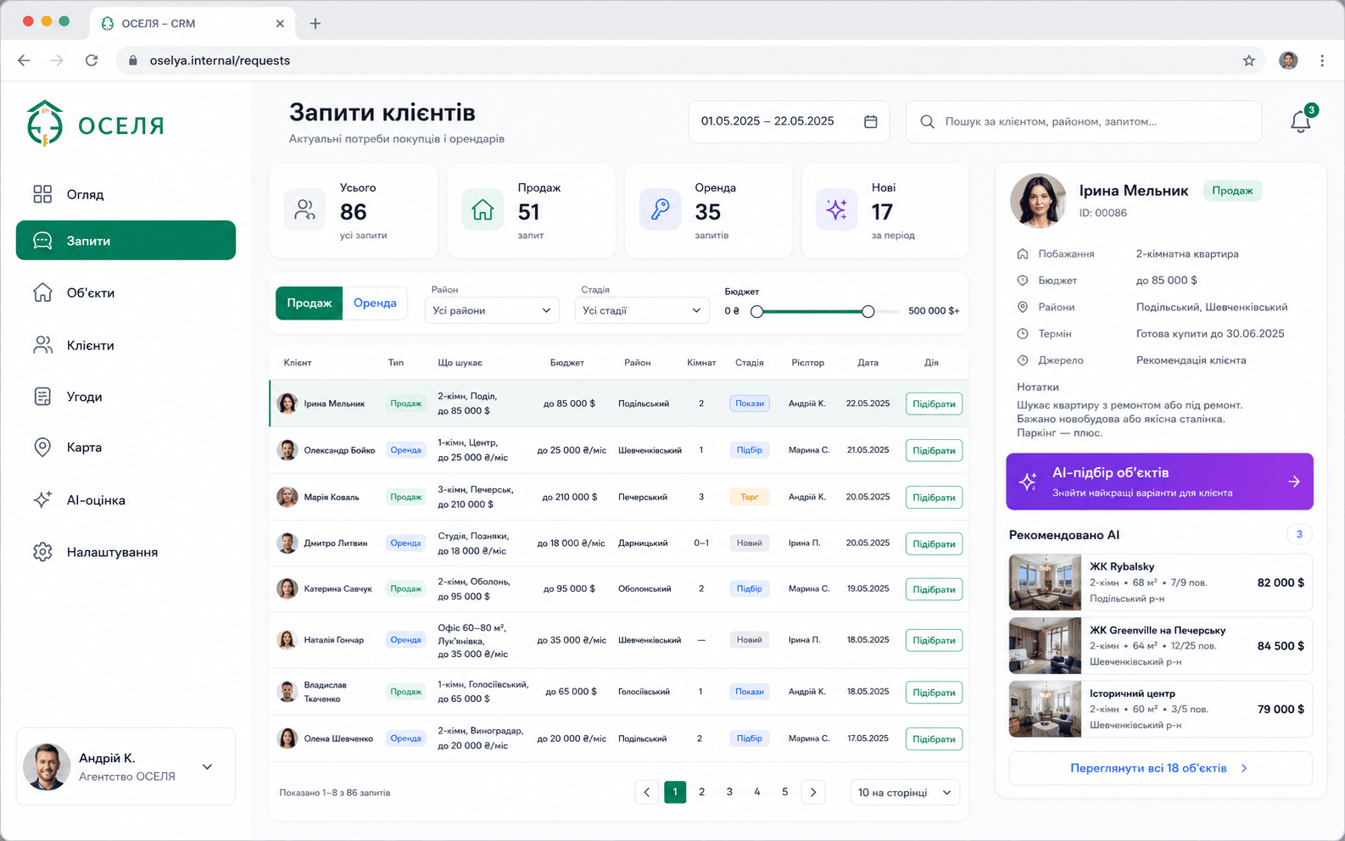Viewport: 1345px width, 841px height.
Task: Click the clock icon beside Термін
Action: [1023, 334]
